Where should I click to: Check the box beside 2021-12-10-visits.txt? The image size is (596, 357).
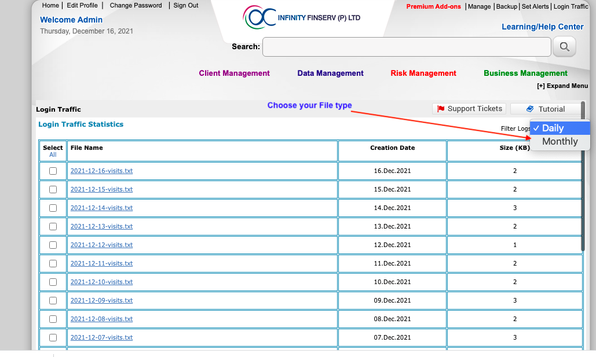(53, 282)
